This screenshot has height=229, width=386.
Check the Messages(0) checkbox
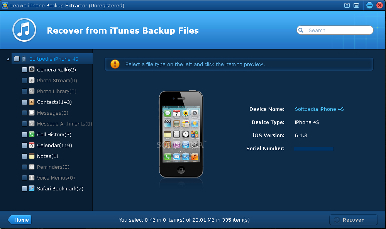click(x=24, y=113)
